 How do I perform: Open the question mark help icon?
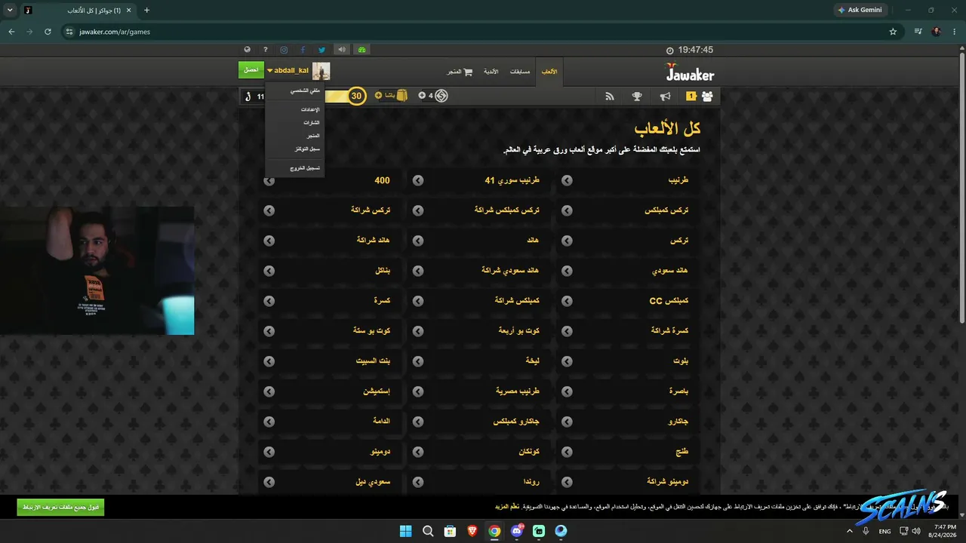click(266, 50)
